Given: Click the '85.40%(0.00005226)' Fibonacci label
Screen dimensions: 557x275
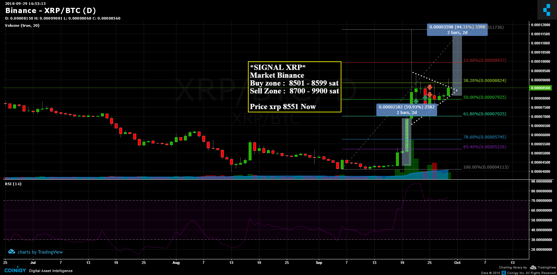Looking at the screenshot, I should [485, 147].
